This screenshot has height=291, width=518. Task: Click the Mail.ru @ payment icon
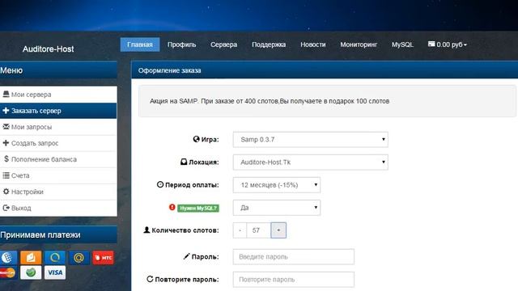79,258
